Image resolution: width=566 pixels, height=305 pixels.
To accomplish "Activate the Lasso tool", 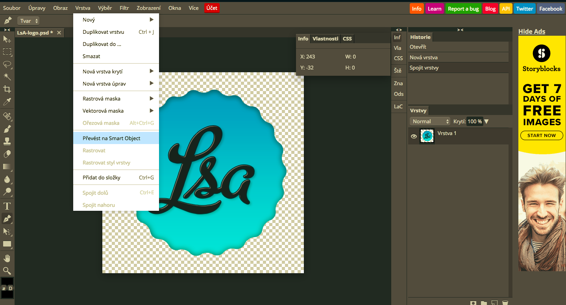I will (6, 64).
